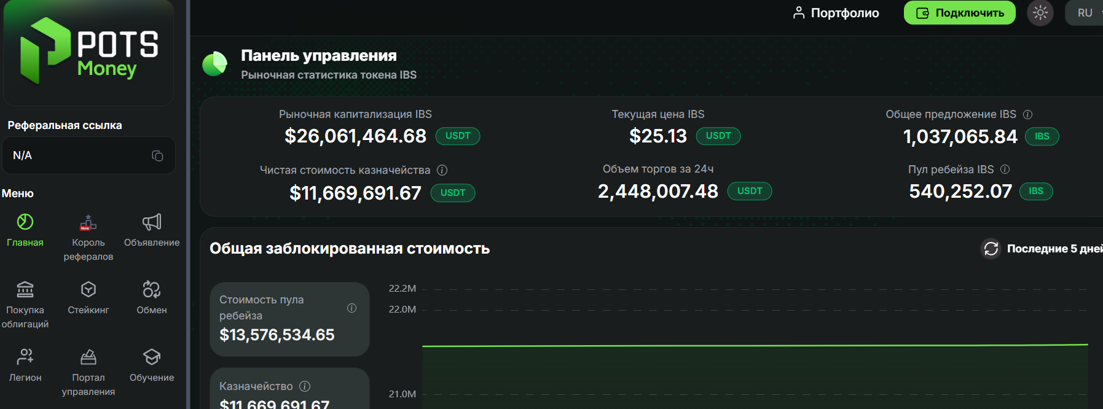Click the IBS badge beside 1,037,065.84
The width and height of the screenshot is (1103, 409).
(1042, 136)
